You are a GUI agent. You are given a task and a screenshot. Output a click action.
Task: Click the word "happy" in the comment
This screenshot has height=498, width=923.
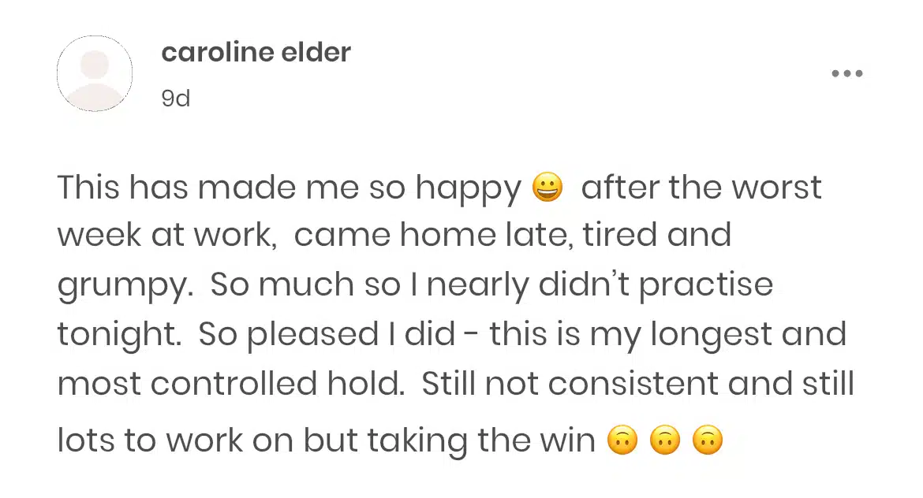coord(469,189)
